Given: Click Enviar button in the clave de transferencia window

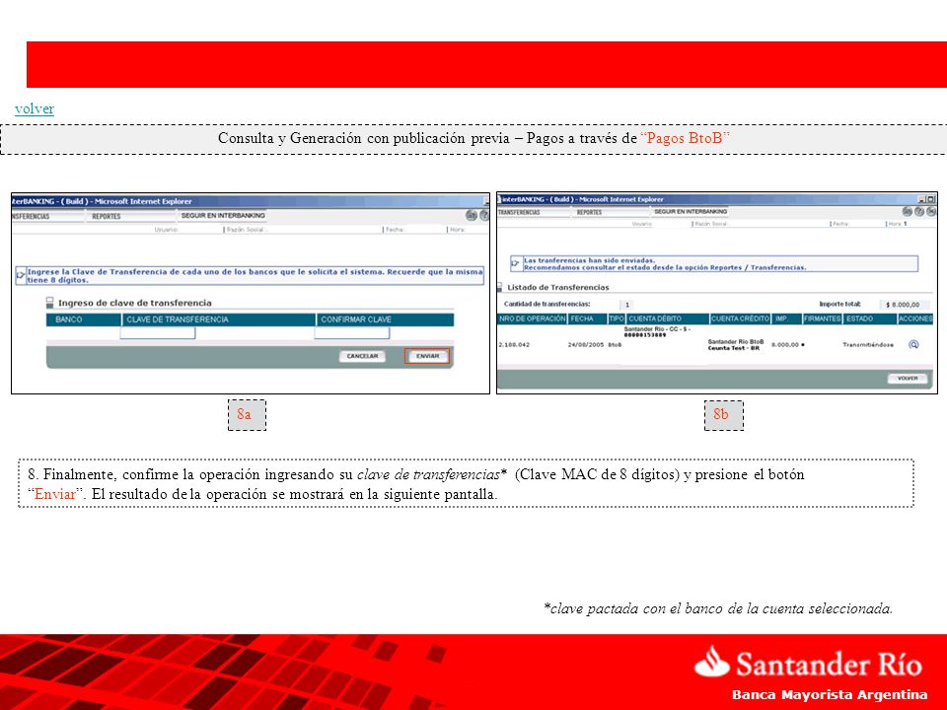Looking at the screenshot, I should coord(427,356).
